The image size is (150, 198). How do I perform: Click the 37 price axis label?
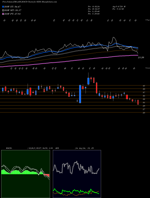tap(144, 93)
